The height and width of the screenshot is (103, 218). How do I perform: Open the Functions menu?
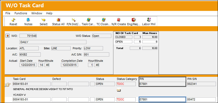coord(21,13)
